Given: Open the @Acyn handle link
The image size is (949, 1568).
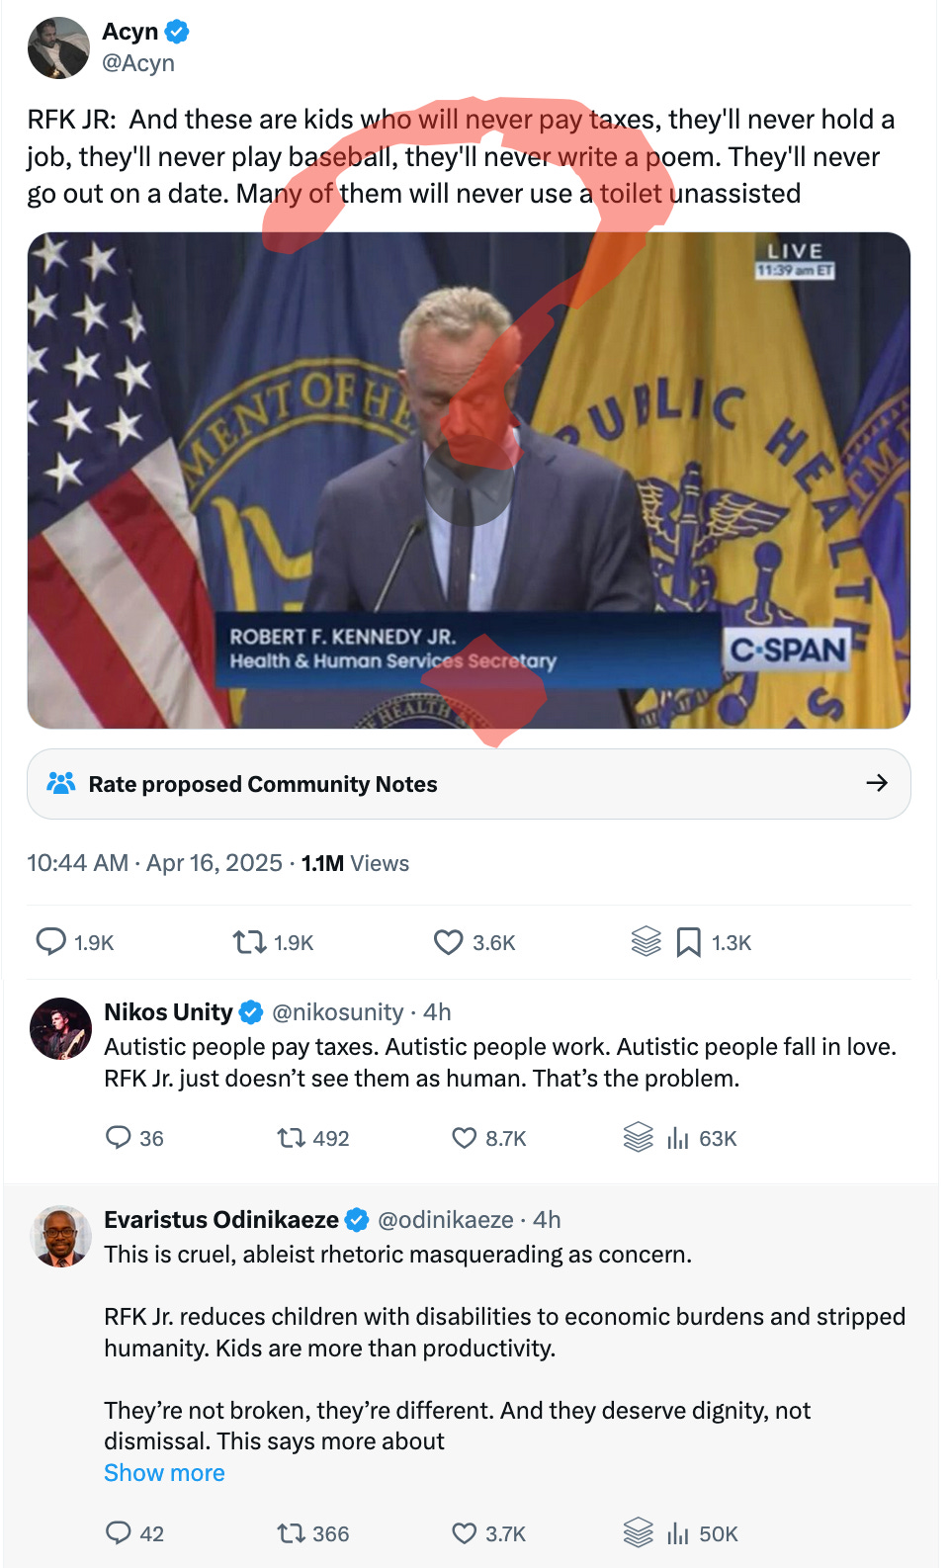Looking at the screenshot, I should tap(138, 62).
